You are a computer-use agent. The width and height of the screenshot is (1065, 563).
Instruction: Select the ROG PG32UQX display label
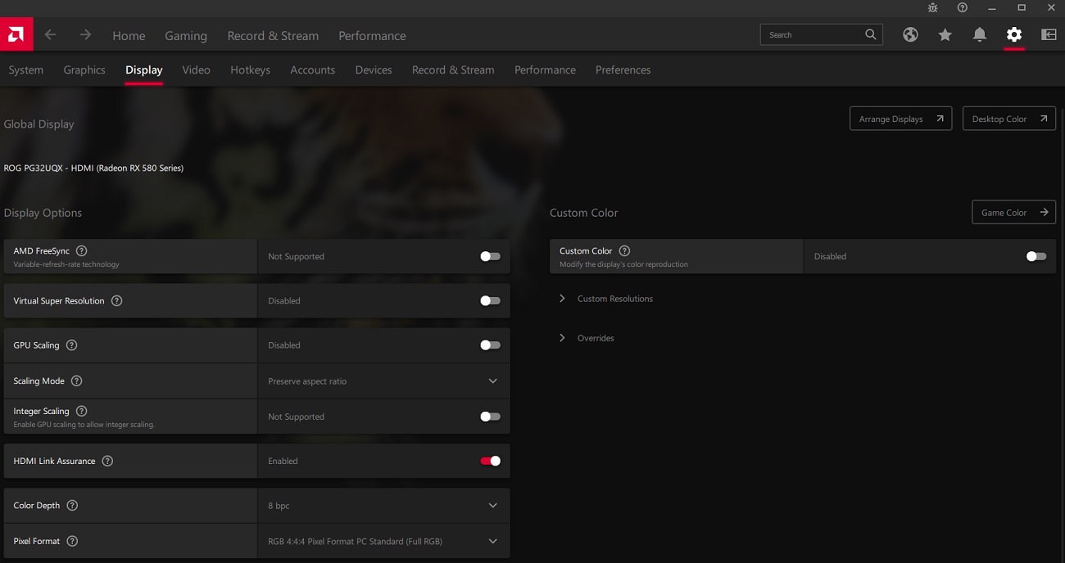tap(93, 168)
